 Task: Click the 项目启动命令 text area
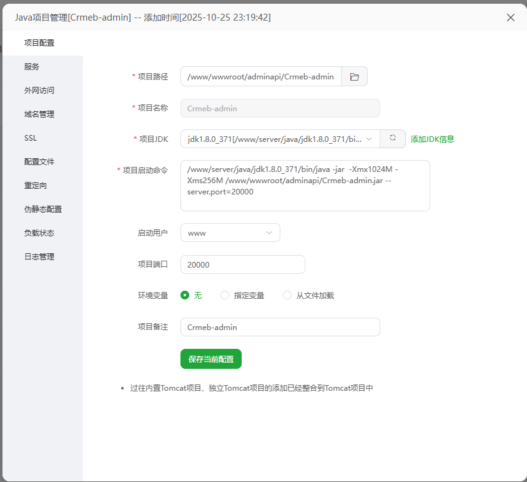coord(305,186)
